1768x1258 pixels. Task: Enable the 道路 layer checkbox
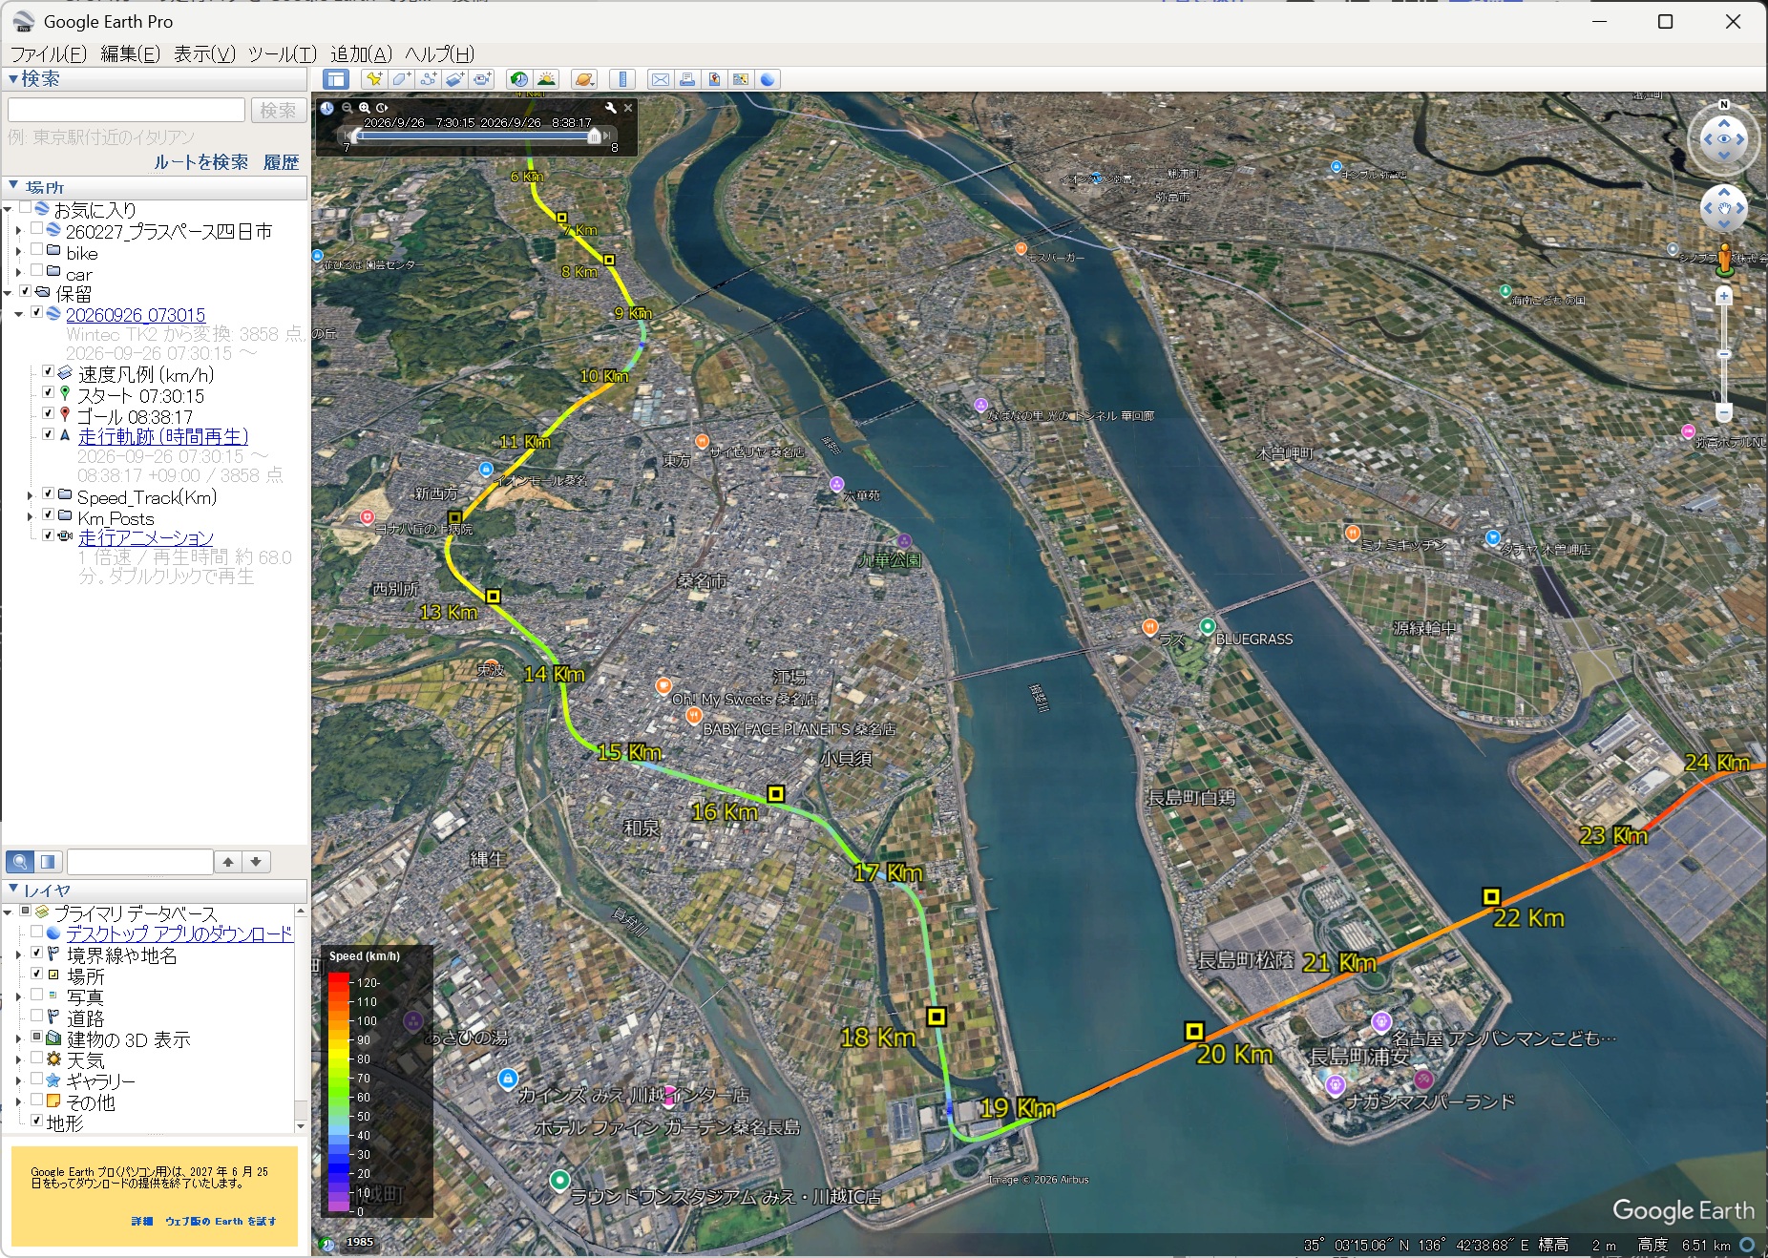36,1016
